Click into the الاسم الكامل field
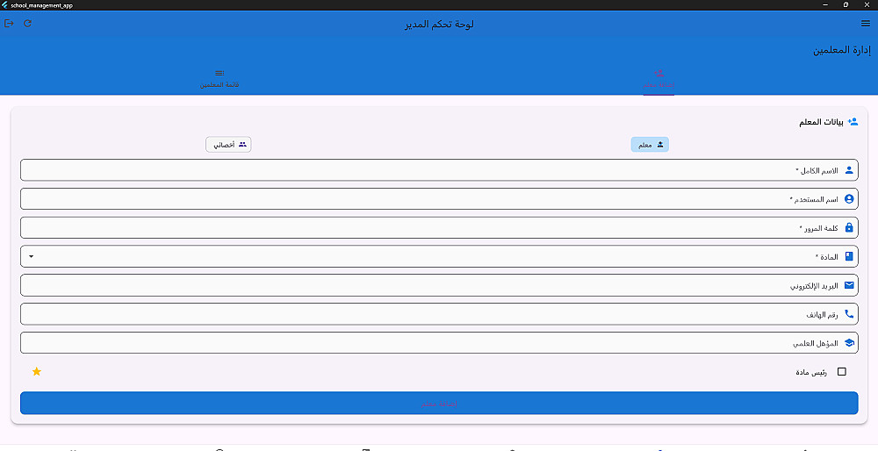This screenshot has height=451, width=878. pyautogui.click(x=439, y=170)
